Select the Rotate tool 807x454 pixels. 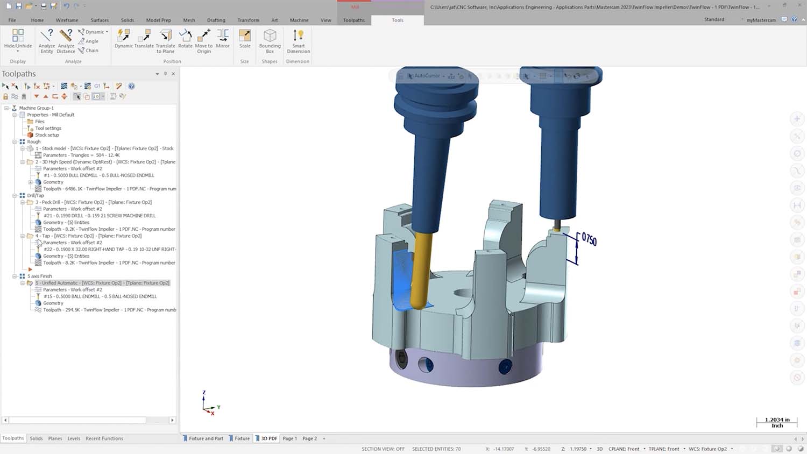click(185, 39)
